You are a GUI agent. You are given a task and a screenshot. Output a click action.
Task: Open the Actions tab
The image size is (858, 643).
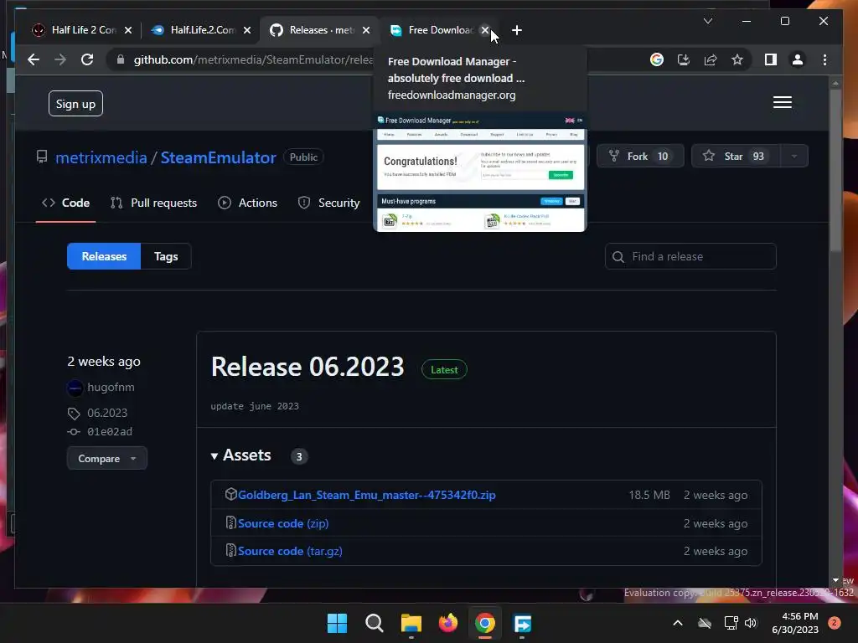248,203
